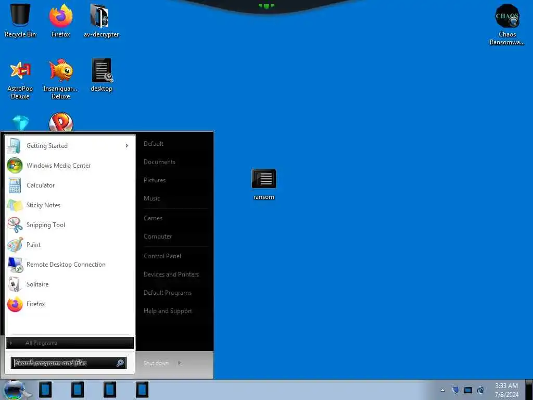Open Help and Support
This screenshot has height=400, width=533.
168,311
